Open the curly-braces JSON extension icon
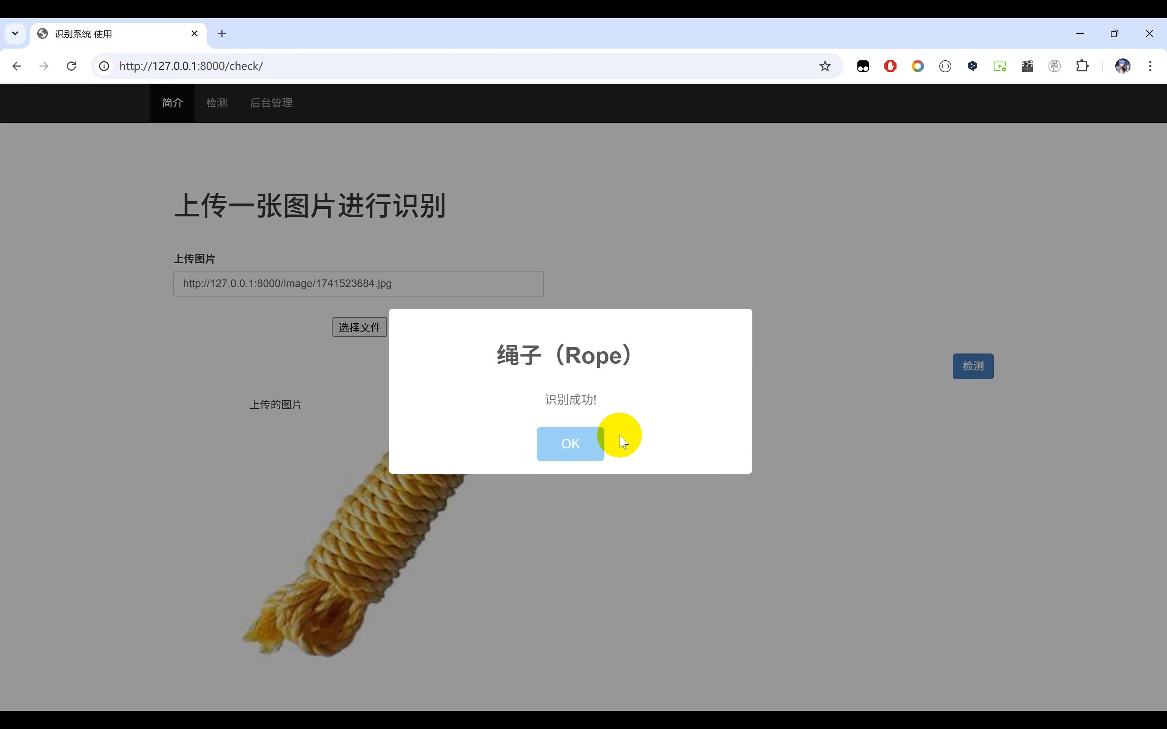This screenshot has height=729, width=1167. click(x=945, y=66)
